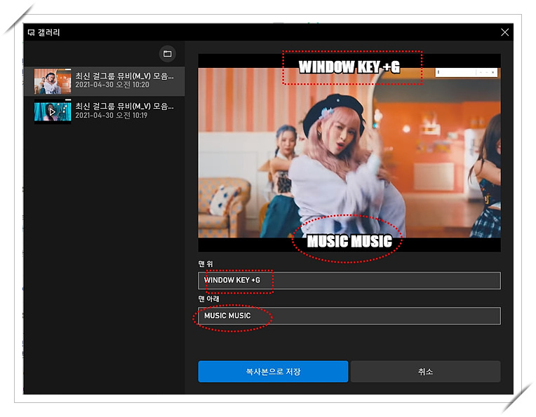This screenshot has width=536, height=417.
Task: Play the video capture dated 오전 10:19
Action: pos(53,111)
